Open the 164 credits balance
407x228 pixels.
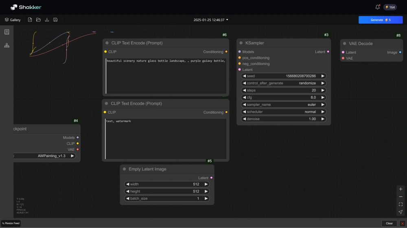point(390,7)
